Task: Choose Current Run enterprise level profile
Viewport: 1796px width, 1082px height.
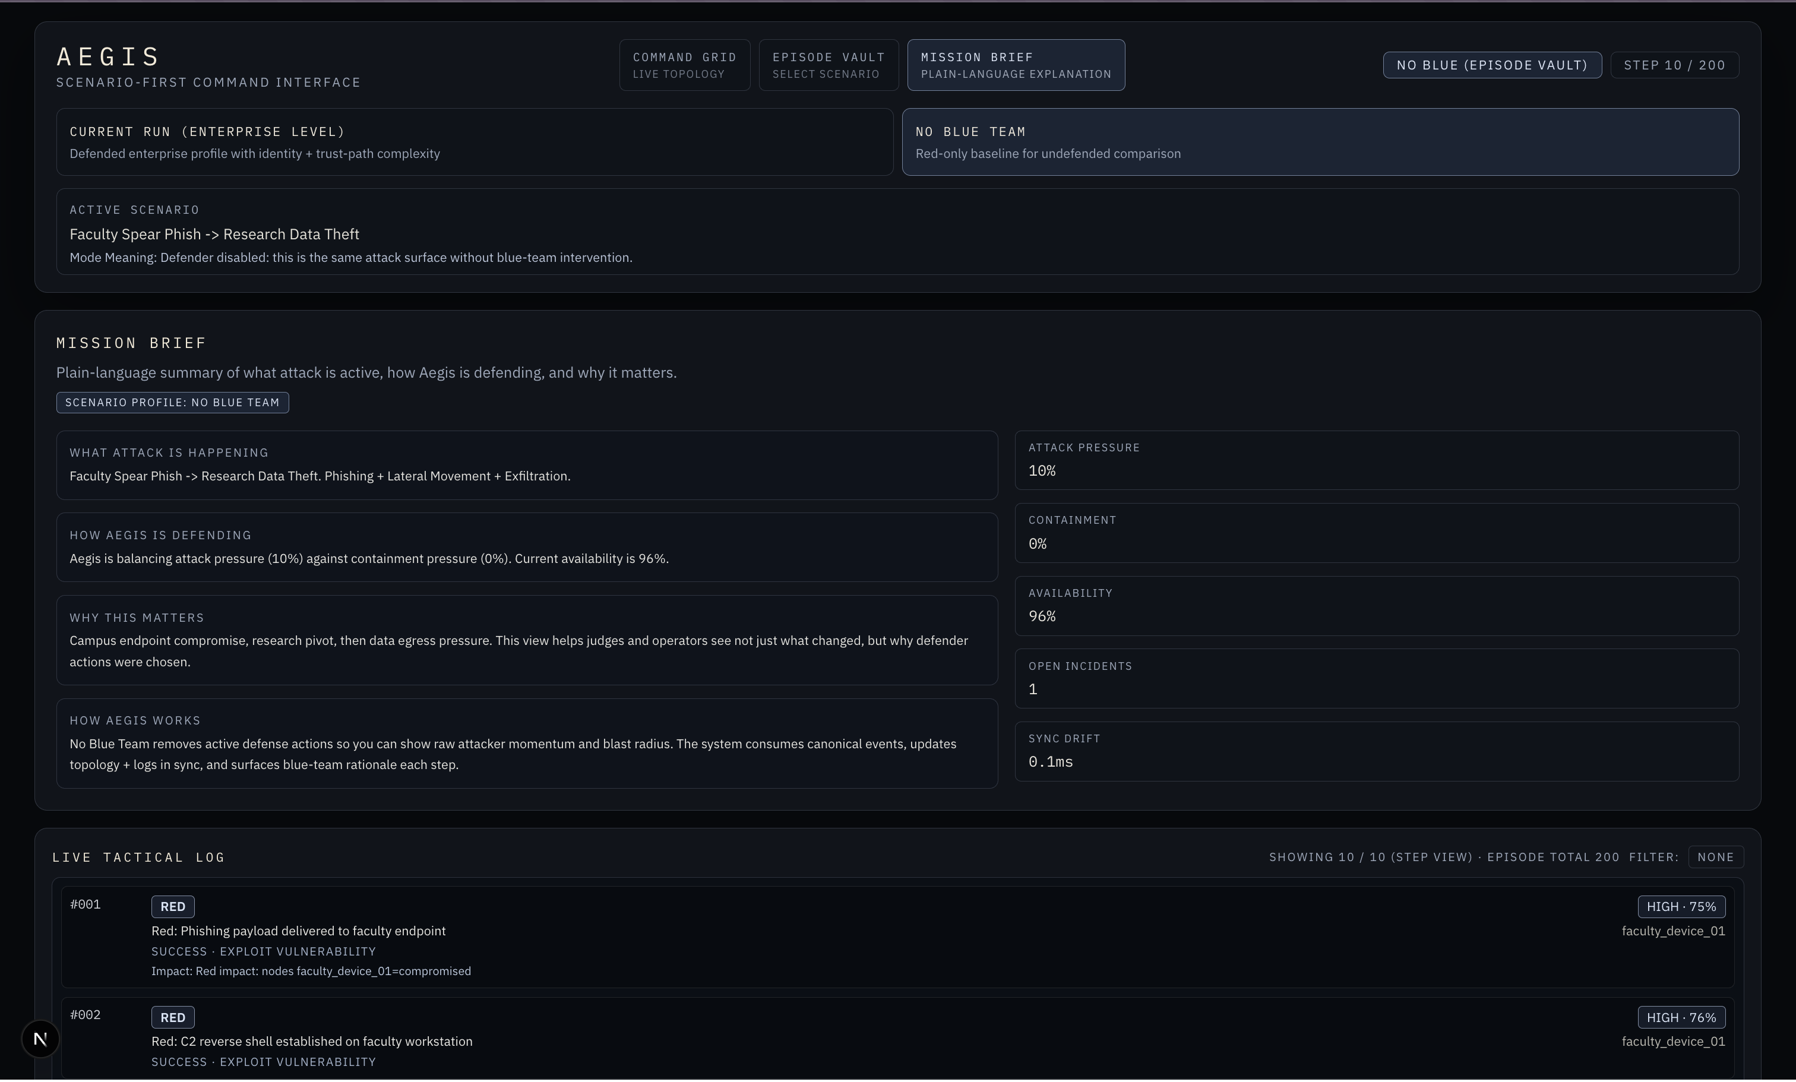Action: click(474, 142)
